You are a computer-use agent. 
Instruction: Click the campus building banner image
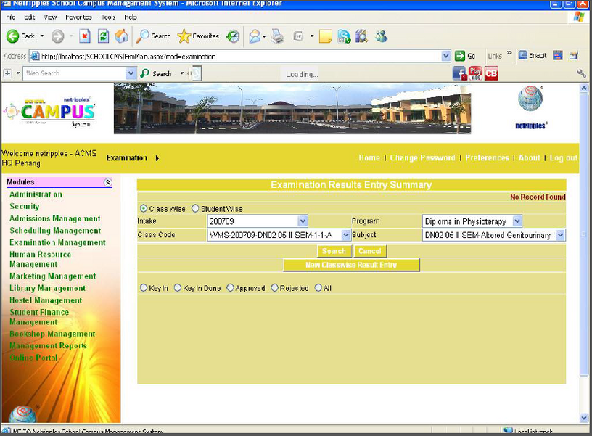click(x=292, y=109)
